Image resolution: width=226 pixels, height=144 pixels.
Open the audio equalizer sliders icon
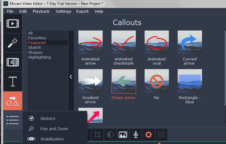coord(162,135)
